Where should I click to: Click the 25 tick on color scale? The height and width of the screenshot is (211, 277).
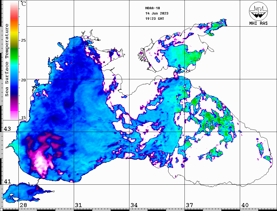click(x=23, y=40)
